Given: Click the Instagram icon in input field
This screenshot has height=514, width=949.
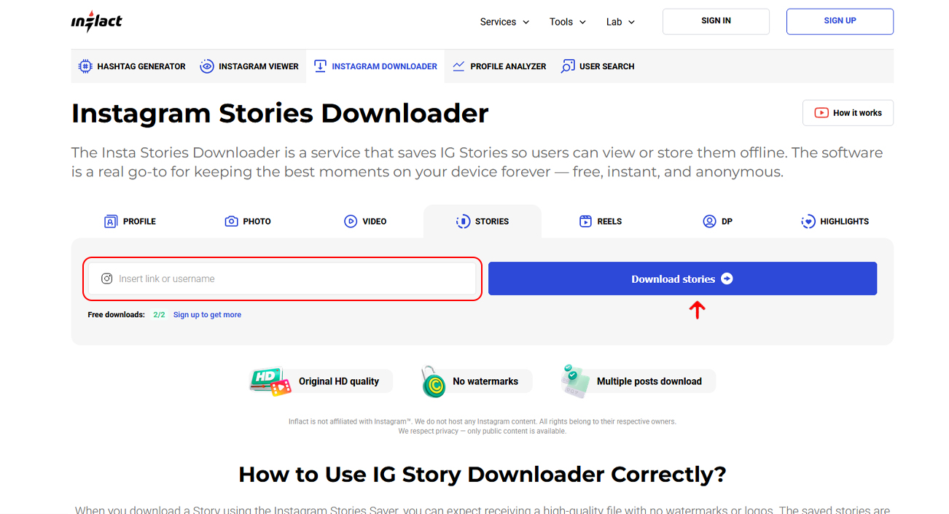Looking at the screenshot, I should 107,279.
